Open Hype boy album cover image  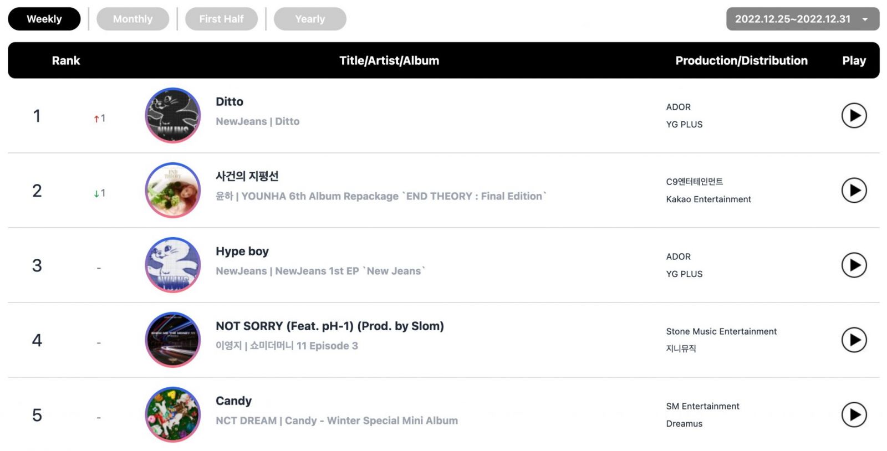[x=173, y=265]
